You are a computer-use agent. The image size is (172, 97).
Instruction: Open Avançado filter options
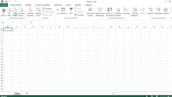tap(79, 15)
